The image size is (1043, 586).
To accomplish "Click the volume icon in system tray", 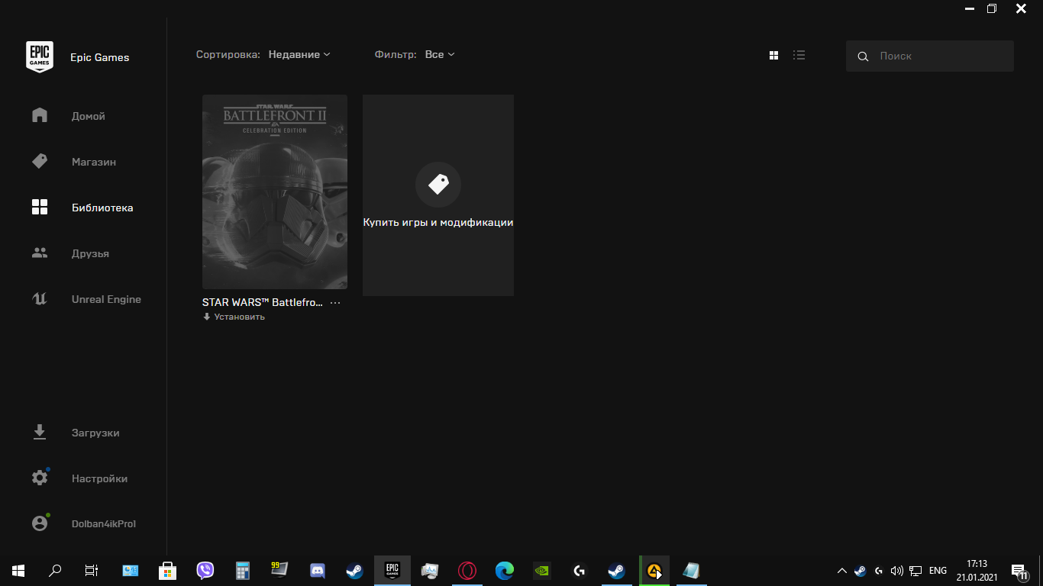I will tap(897, 570).
